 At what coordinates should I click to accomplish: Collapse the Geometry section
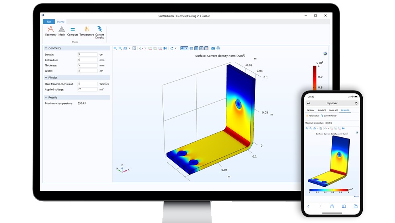point(46,48)
